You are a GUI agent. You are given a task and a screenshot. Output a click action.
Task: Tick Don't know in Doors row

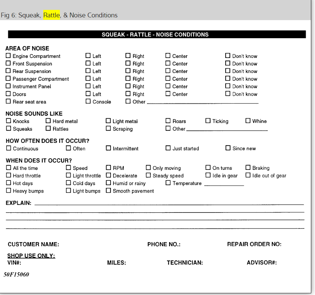(x=228, y=94)
